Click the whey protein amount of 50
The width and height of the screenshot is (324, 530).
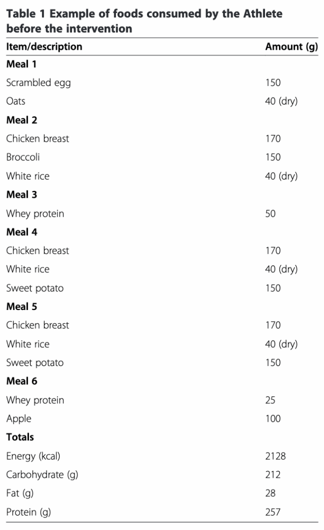(270, 213)
